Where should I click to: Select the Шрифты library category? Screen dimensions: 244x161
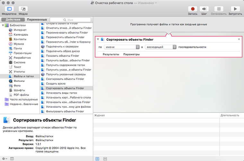(x=19, y=90)
